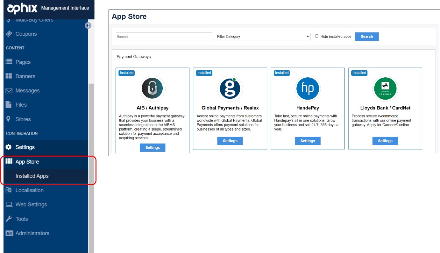Collapse the sidebar using the arrow button
Image resolution: width=440 pixels, height=253 pixels.
pyautogui.click(x=88, y=26)
